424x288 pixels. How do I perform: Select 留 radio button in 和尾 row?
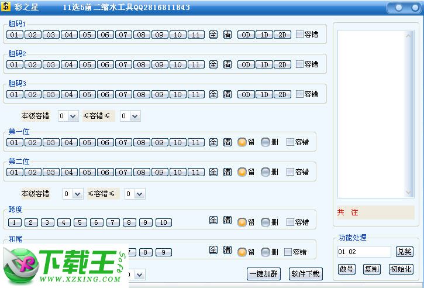pyautogui.click(x=242, y=252)
